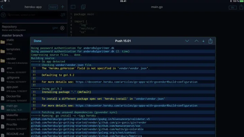Open Repository configuration sliders icon
Viewport: 244px width, 137px height.
[x=55, y=28]
